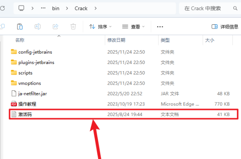The height and width of the screenshot is (159, 241).
Task: Toggle the 详细信息 details pane
Action: click(225, 27)
